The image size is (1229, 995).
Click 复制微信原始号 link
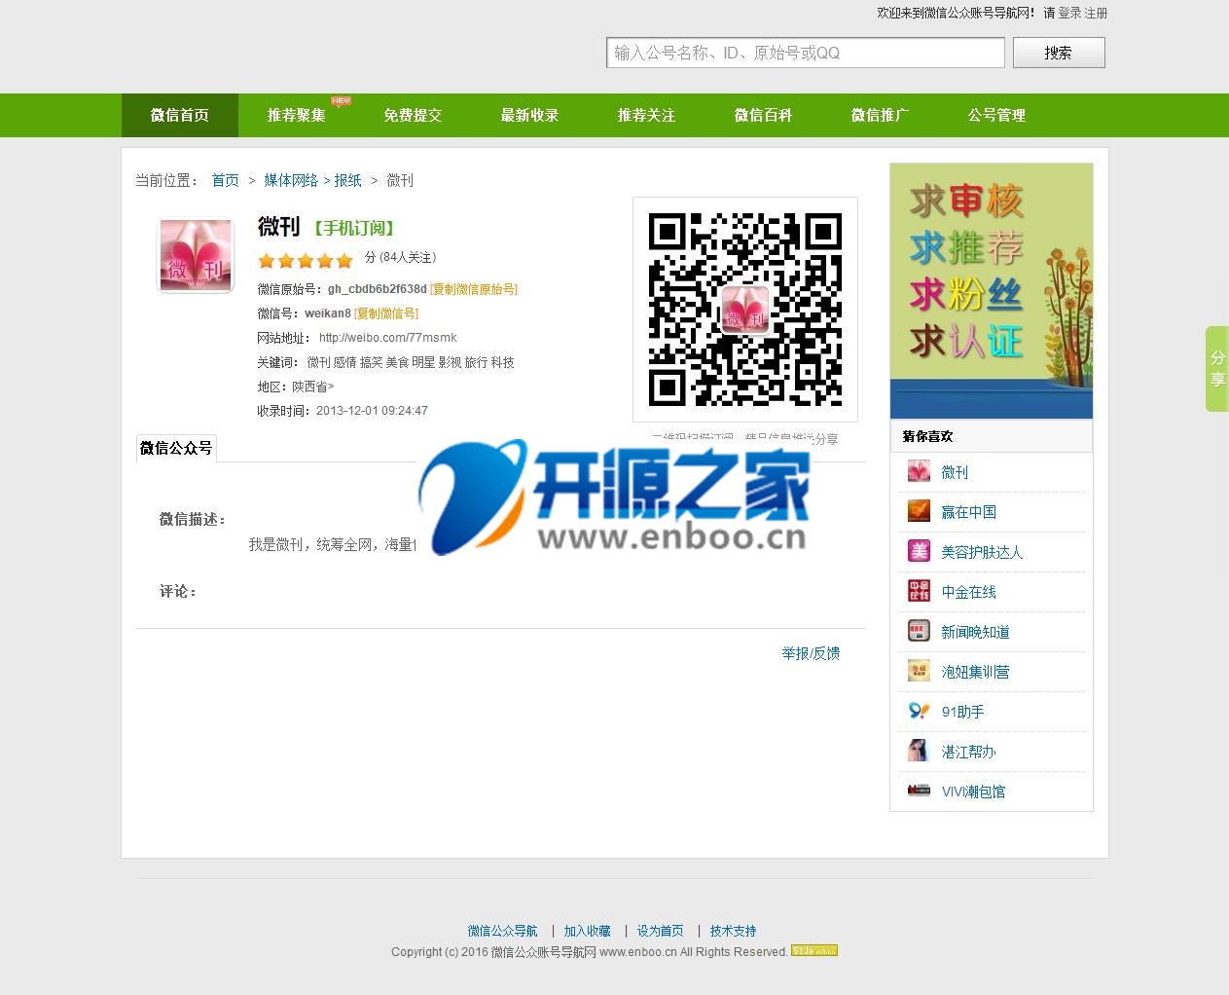pyautogui.click(x=474, y=289)
